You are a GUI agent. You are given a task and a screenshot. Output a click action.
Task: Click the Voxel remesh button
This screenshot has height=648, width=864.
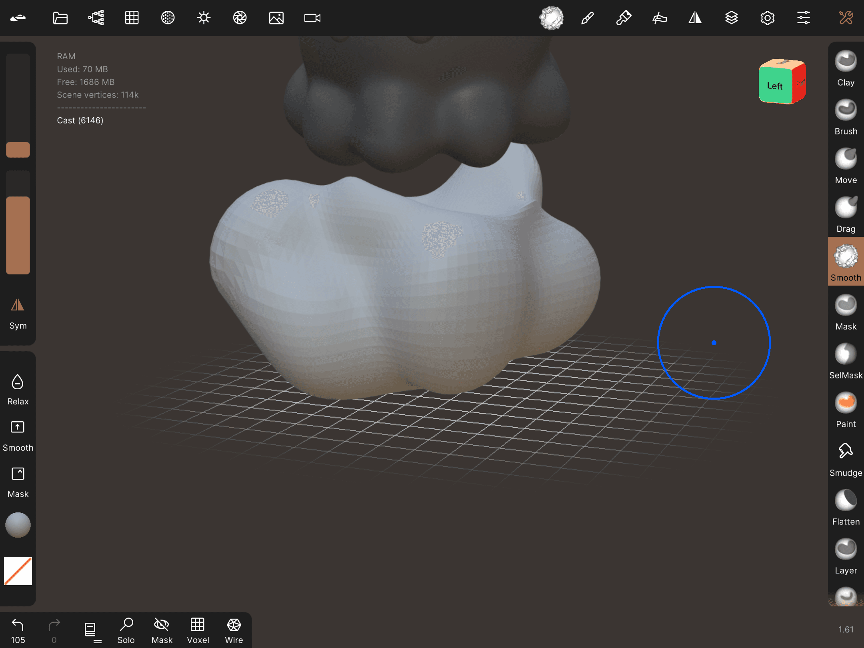click(x=198, y=630)
